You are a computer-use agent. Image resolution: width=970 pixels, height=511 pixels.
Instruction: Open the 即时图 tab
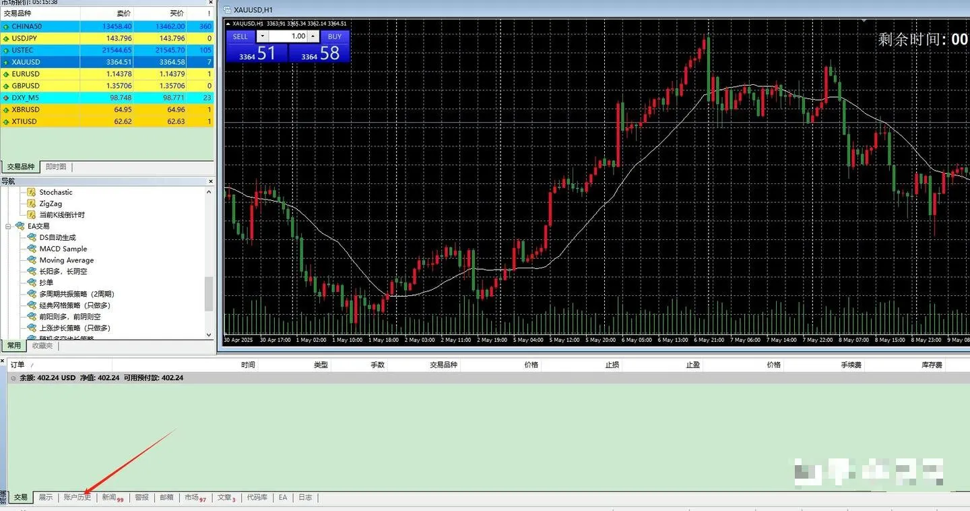point(55,167)
